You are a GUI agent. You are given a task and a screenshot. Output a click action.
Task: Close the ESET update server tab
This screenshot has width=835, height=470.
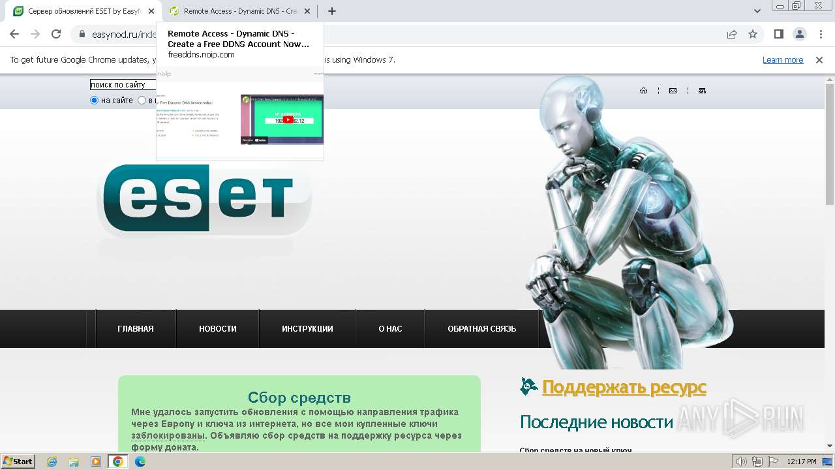[x=151, y=11]
